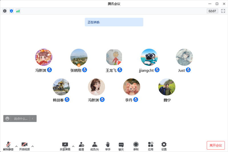Screen dimensions: 228x152
Task: Click the 说点什么... chat input
Action: [x=21, y=119]
